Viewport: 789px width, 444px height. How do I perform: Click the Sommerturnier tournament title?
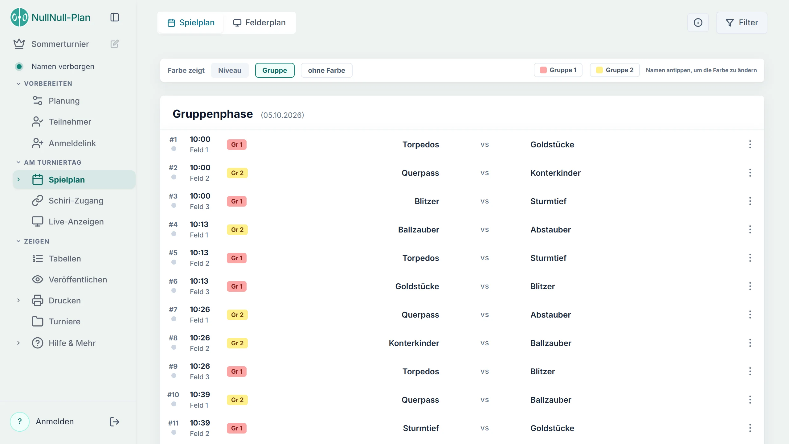coord(60,44)
